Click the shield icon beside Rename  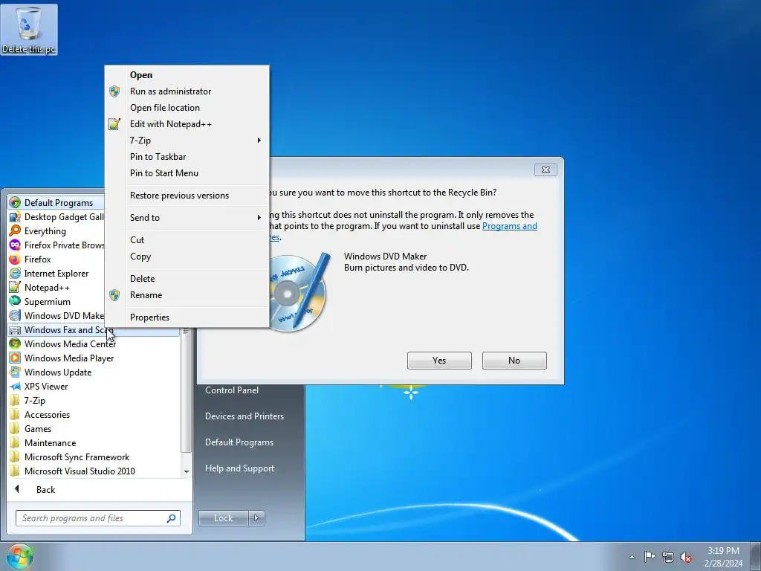coord(114,294)
